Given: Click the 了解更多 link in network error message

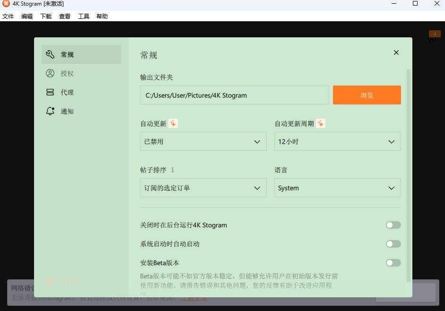Looking at the screenshot, I should [194, 298].
